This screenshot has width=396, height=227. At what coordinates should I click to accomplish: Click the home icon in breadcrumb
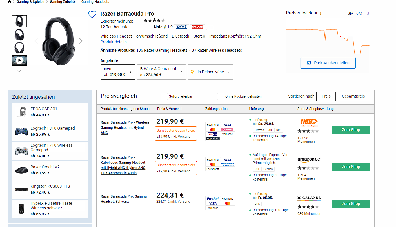[10, 2]
